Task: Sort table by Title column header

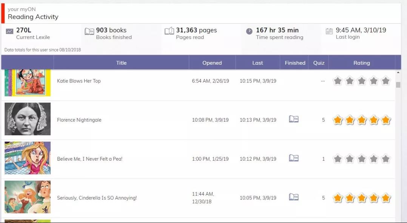Action: [121, 63]
